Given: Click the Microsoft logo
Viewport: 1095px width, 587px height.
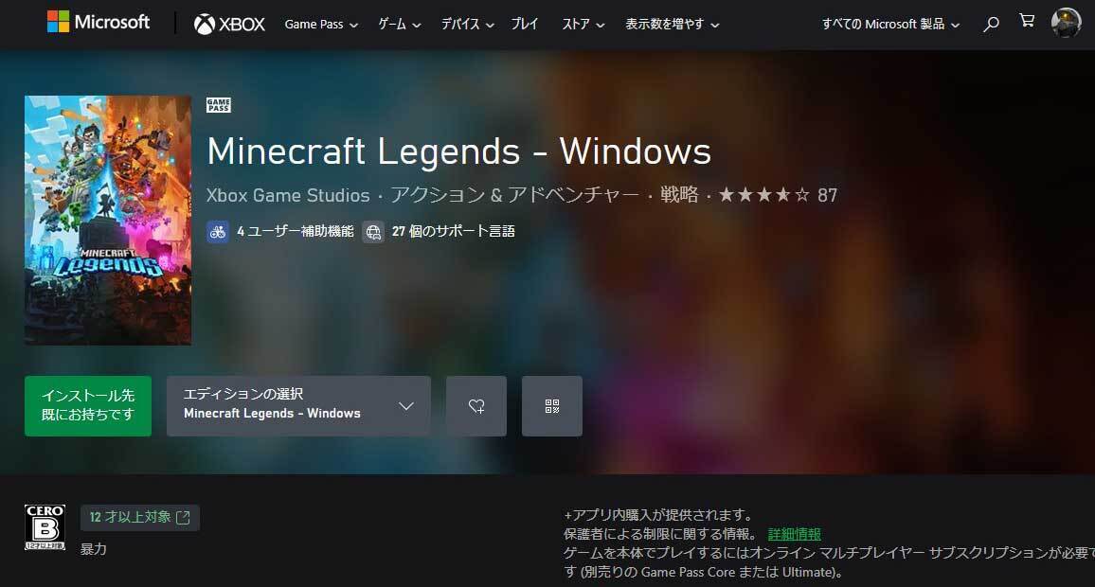Looking at the screenshot, I should coord(99,23).
